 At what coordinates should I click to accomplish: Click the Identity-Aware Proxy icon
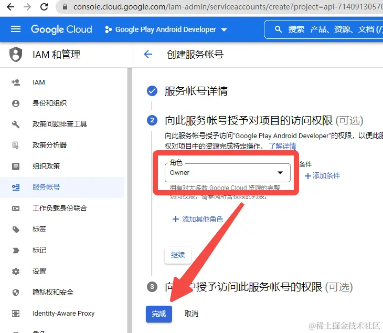tap(16, 314)
